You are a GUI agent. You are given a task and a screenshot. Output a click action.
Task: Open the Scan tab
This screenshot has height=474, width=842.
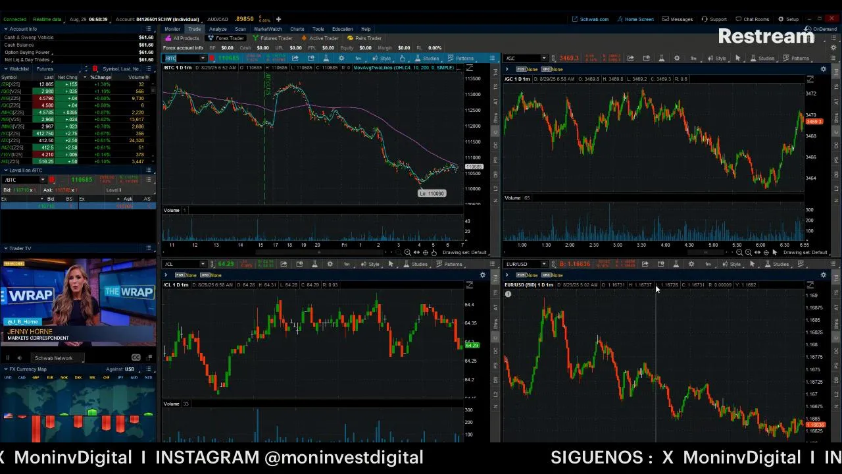coord(241,29)
